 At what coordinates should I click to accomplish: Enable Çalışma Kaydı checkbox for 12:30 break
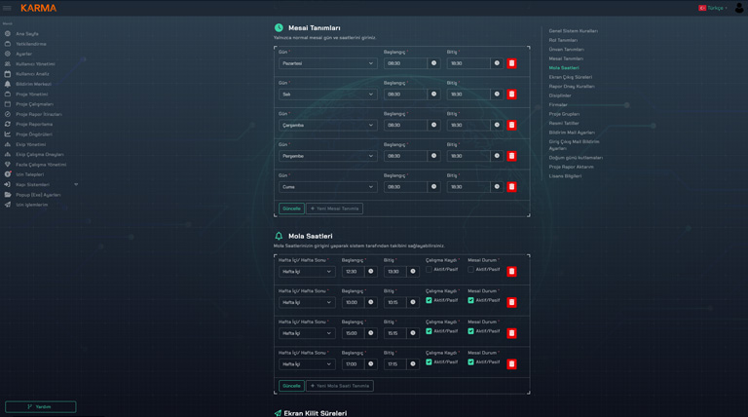click(x=430, y=270)
